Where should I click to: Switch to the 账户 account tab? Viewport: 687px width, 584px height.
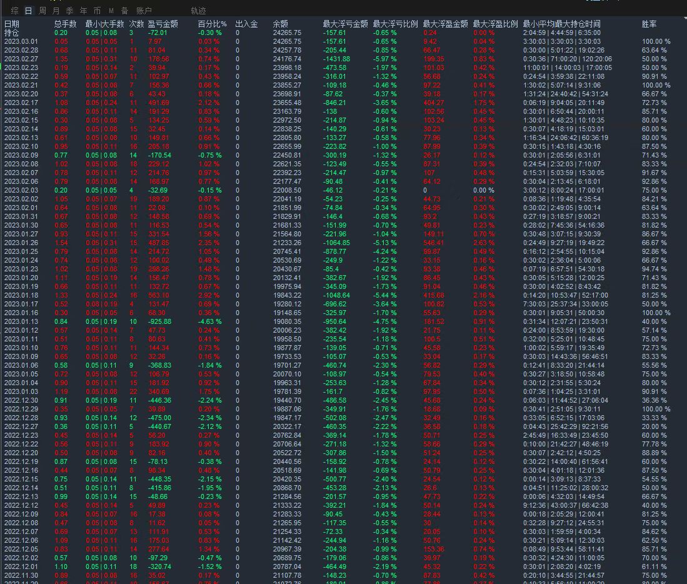point(144,11)
